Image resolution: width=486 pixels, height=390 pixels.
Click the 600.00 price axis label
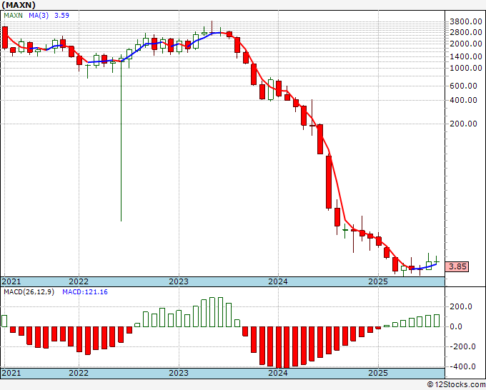(x=463, y=86)
